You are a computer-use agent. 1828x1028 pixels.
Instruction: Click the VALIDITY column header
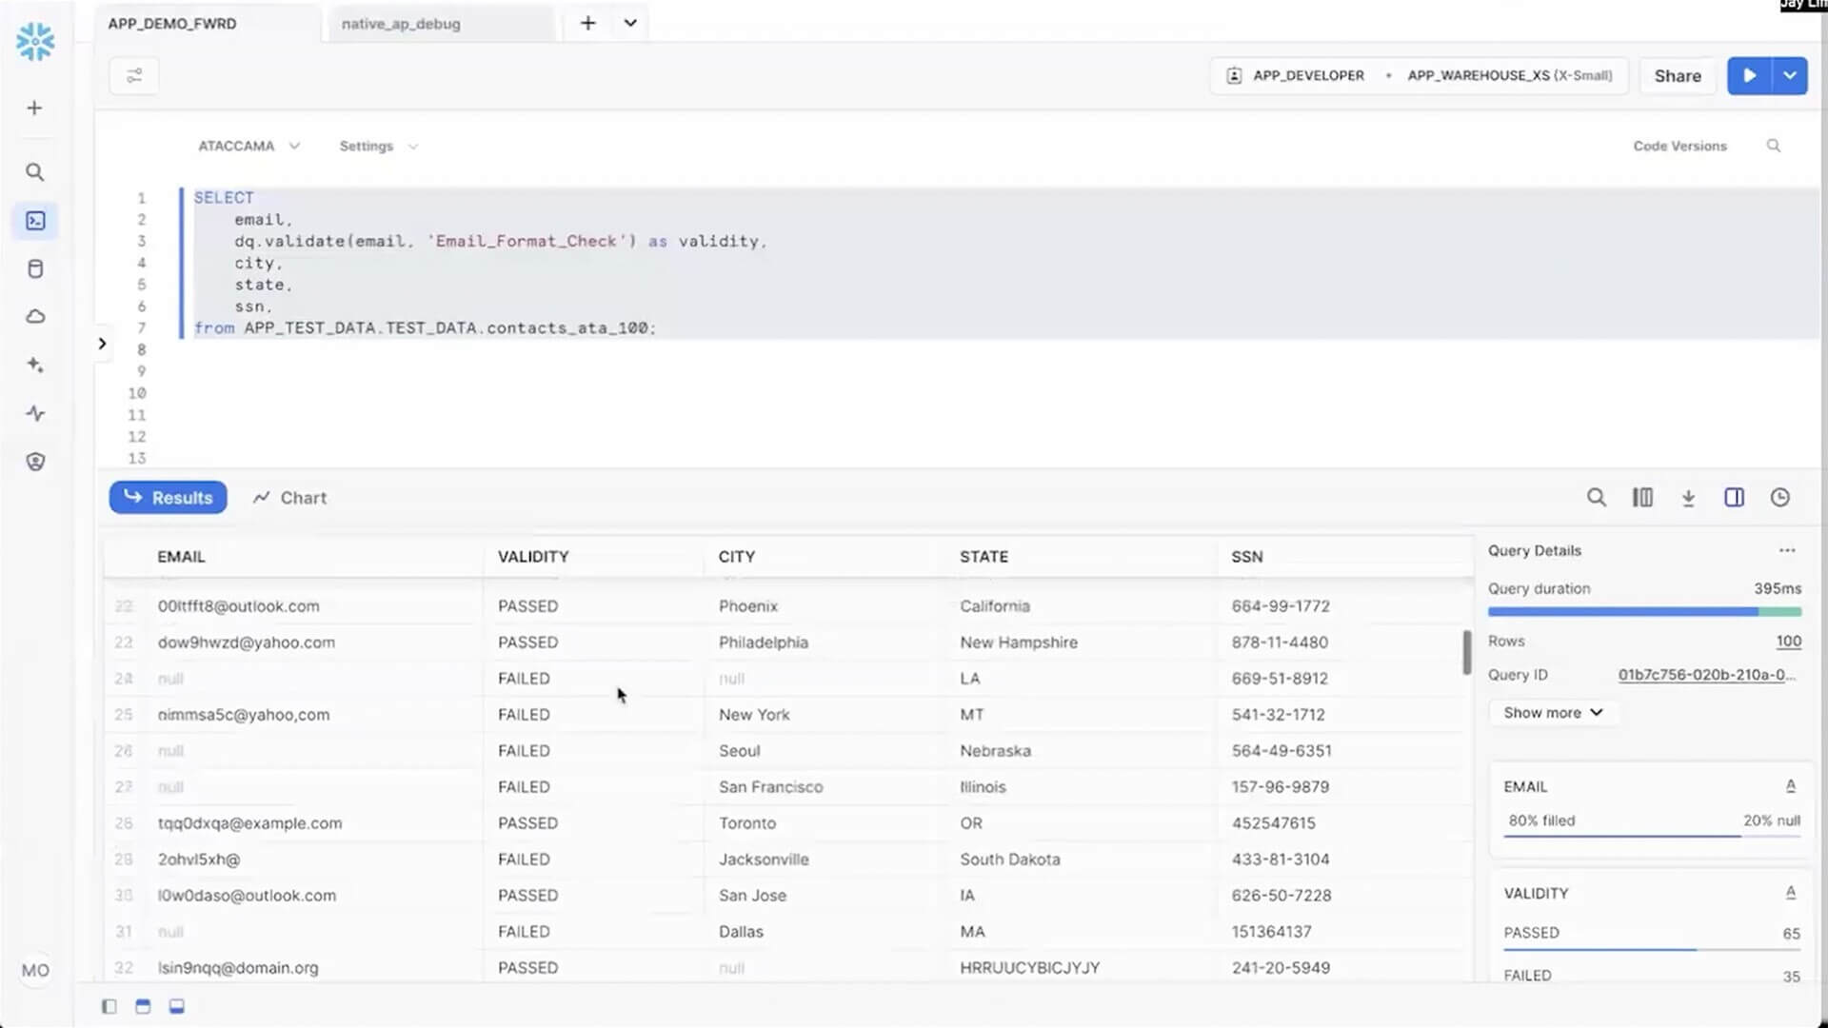coord(533,557)
